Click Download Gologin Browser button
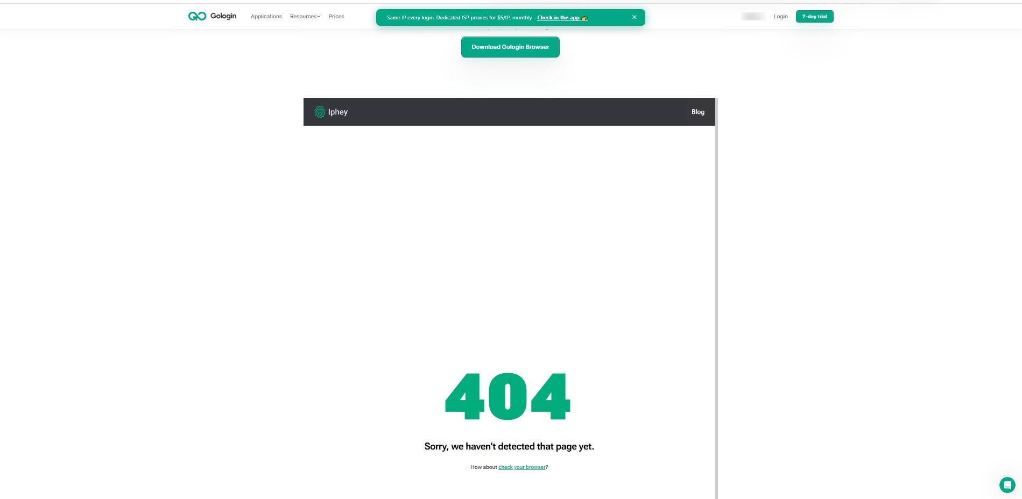Viewport: 1022px width, 499px height. 510,47
